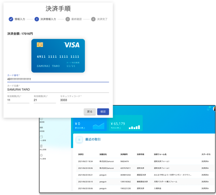Click the 戻る back button
Viewport: 216px width, 195px height.
click(x=90, y=111)
